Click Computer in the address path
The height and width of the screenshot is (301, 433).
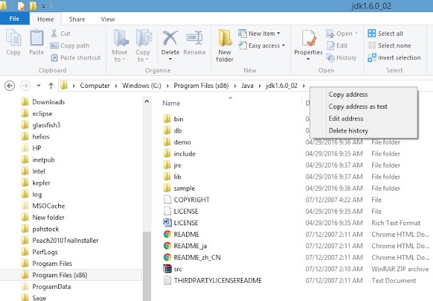coord(95,86)
